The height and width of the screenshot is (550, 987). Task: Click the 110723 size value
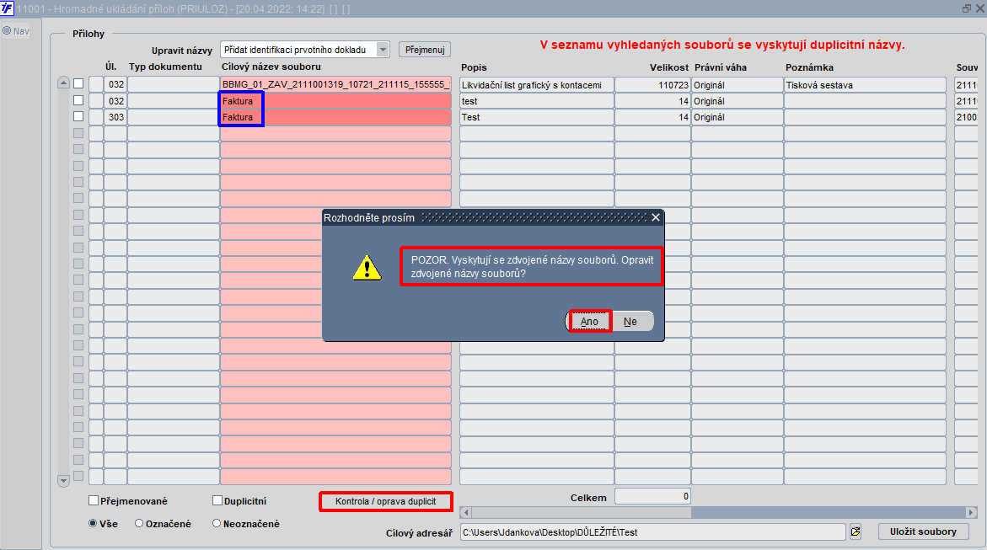pos(652,85)
